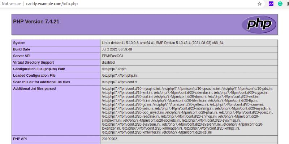Click the Linux debian11 system value text
Viewport: 289px width, 144px height.
[x=163, y=42]
